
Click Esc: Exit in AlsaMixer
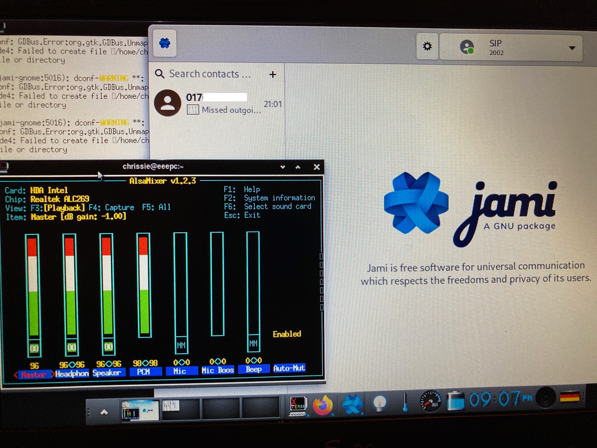242,215
